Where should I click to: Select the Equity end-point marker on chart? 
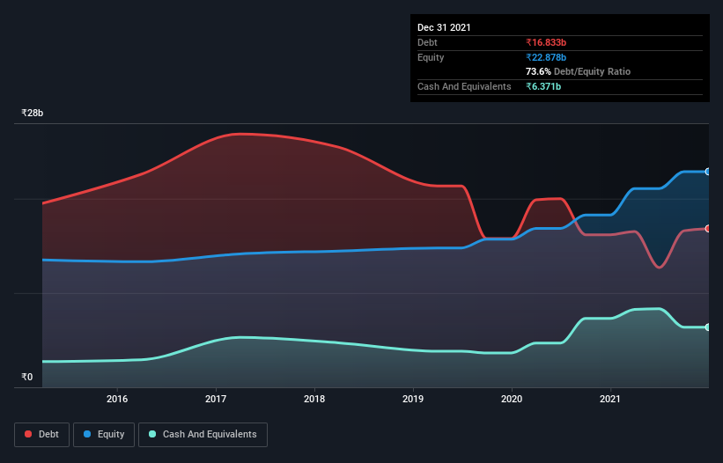pos(708,172)
